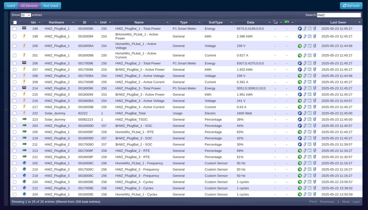This screenshot has width=368, height=210.
Task: Sort table by SubType column
Action: point(218,22)
